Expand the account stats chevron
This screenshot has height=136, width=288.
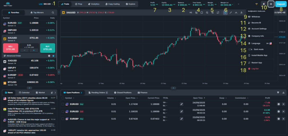click(x=238, y=4)
